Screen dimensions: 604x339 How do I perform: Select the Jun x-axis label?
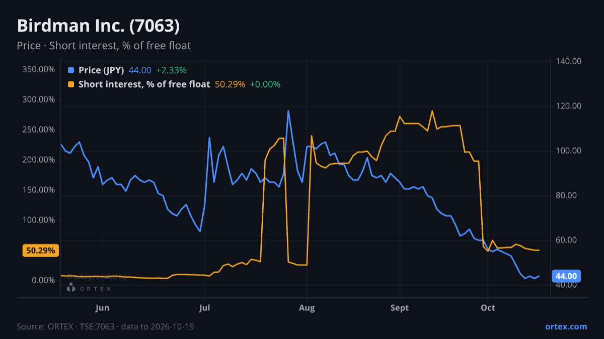[102, 307]
